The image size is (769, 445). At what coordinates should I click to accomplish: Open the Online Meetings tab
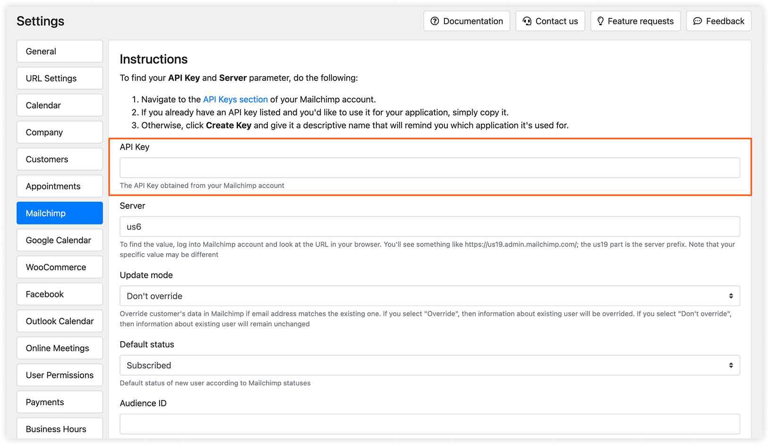click(60, 348)
